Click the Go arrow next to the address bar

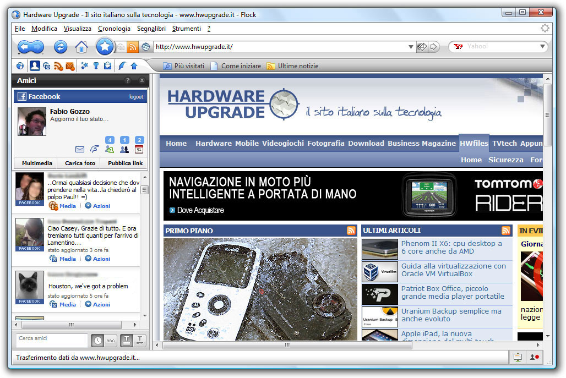click(433, 47)
